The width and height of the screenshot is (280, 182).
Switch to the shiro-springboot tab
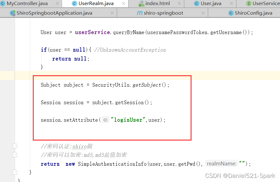click(163, 13)
